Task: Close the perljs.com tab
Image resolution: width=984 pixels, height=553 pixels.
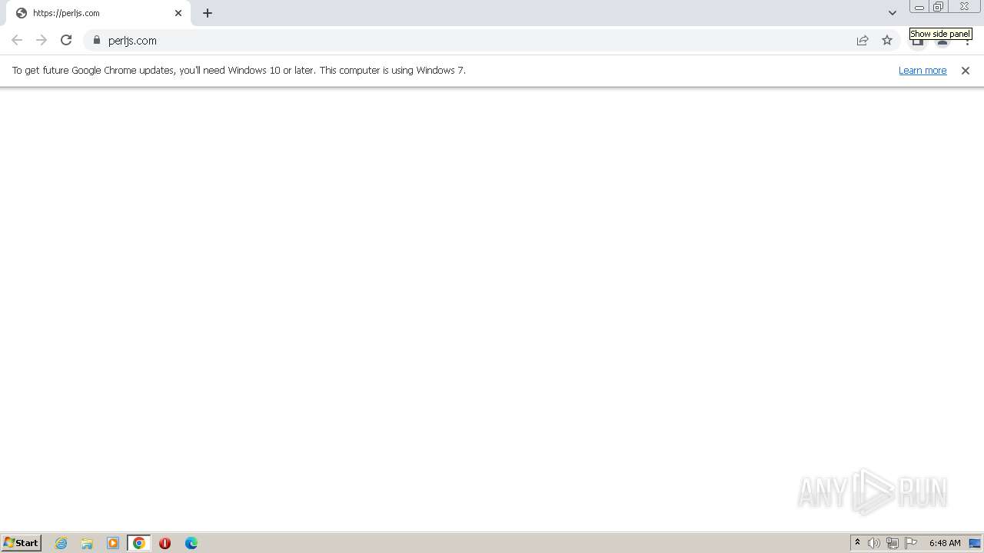Action: (178, 13)
